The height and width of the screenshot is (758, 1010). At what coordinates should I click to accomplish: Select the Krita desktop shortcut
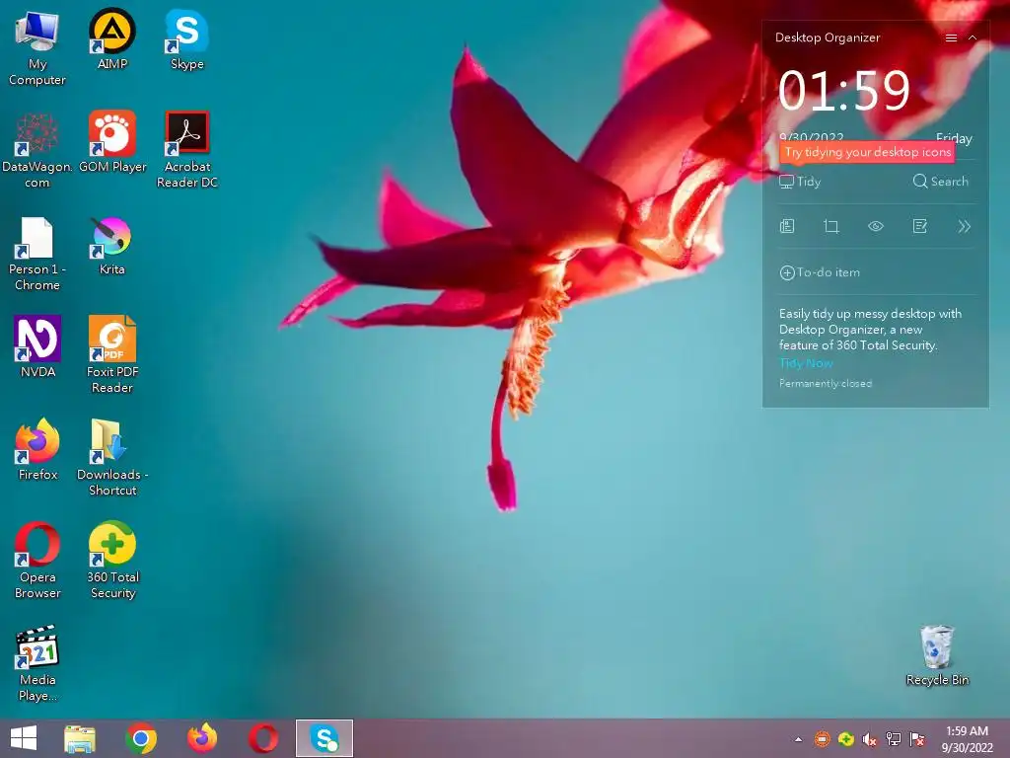(112, 245)
